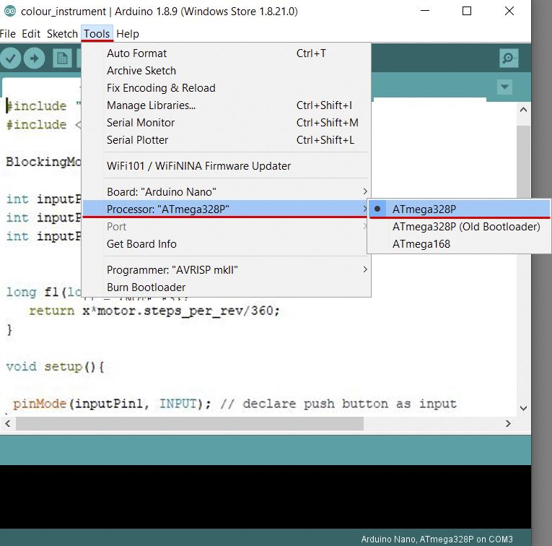Click the horizontal scroll right arrow
552x546 pixels.
coord(508,423)
